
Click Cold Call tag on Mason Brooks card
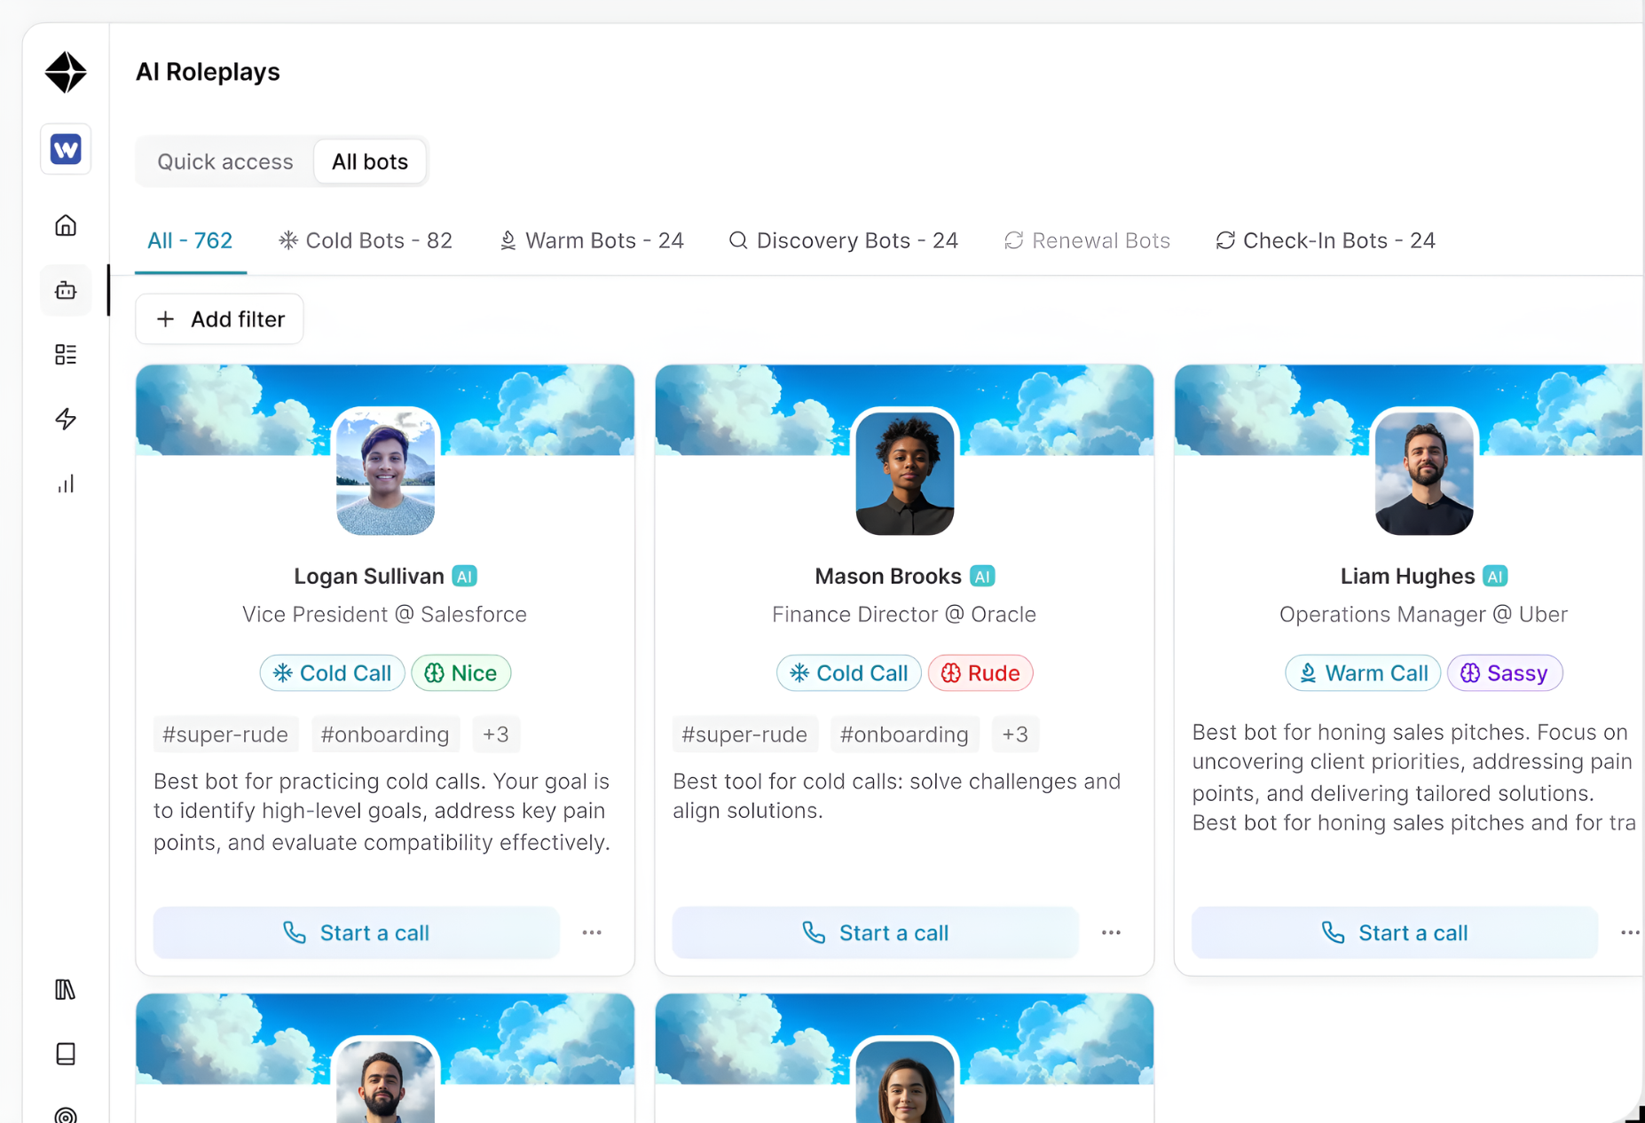click(849, 673)
